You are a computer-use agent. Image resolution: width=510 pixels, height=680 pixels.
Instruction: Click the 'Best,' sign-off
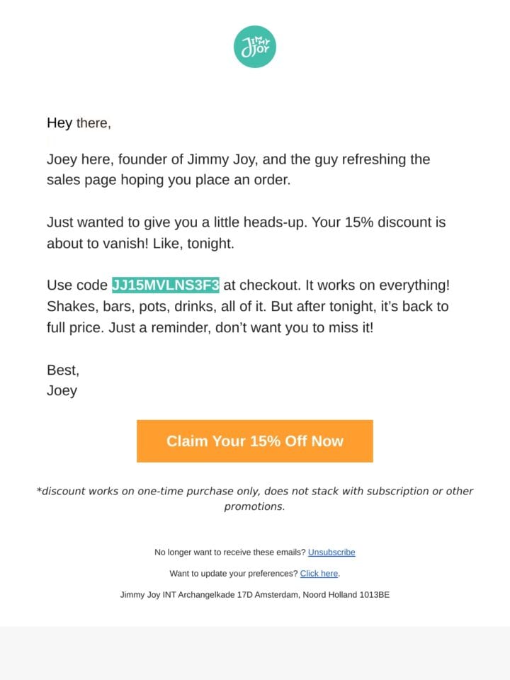[x=63, y=370]
